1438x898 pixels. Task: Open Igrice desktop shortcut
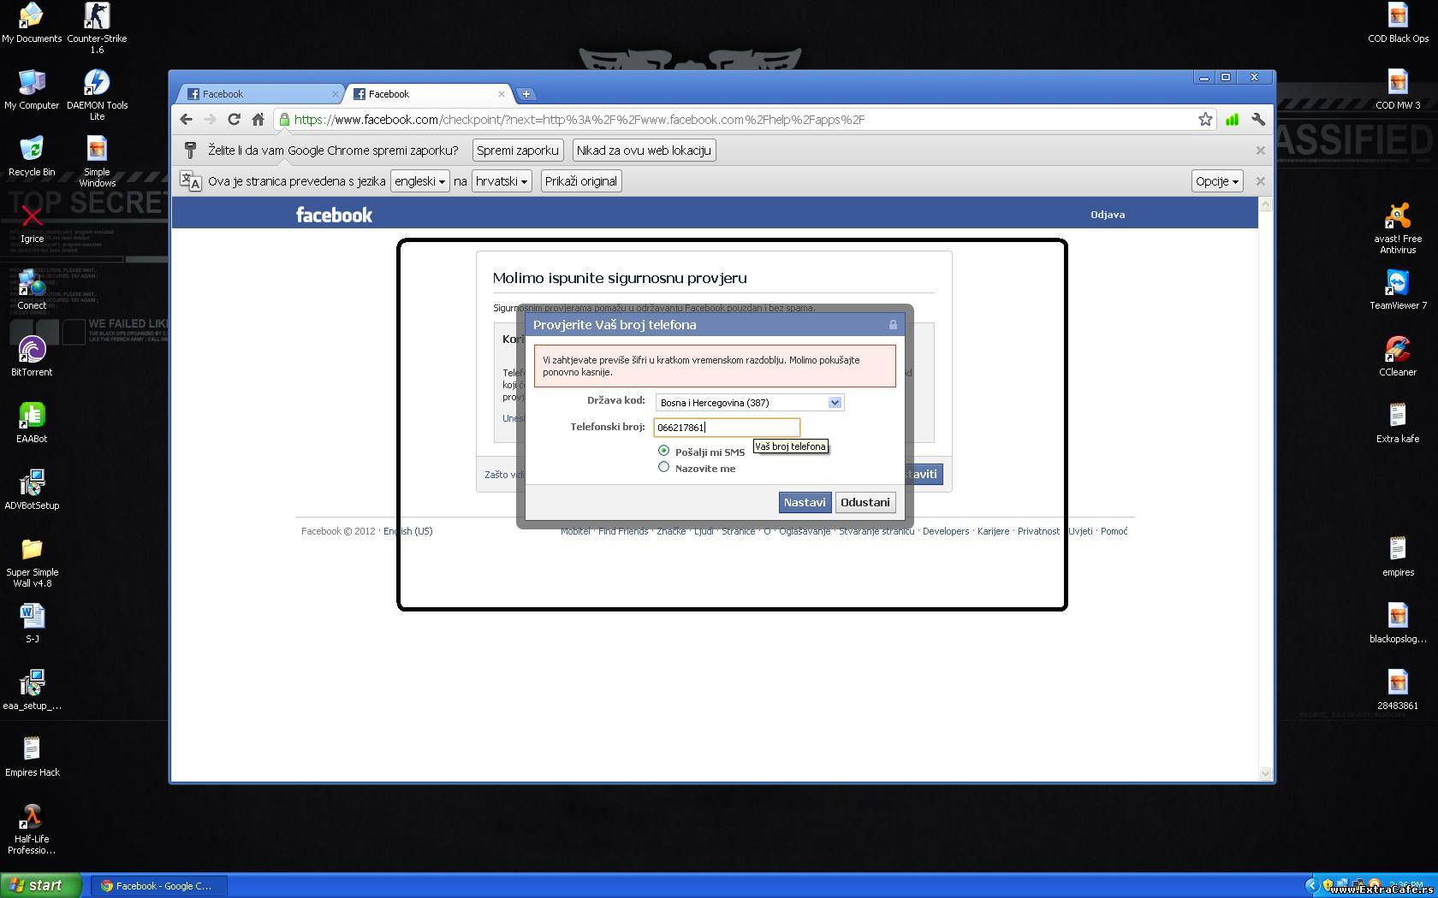[32, 224]
